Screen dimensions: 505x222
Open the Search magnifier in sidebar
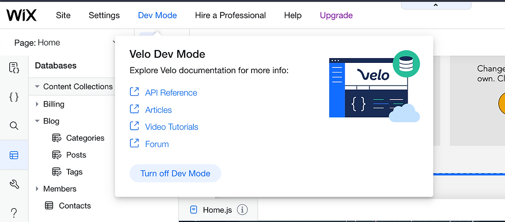point(14,126)
